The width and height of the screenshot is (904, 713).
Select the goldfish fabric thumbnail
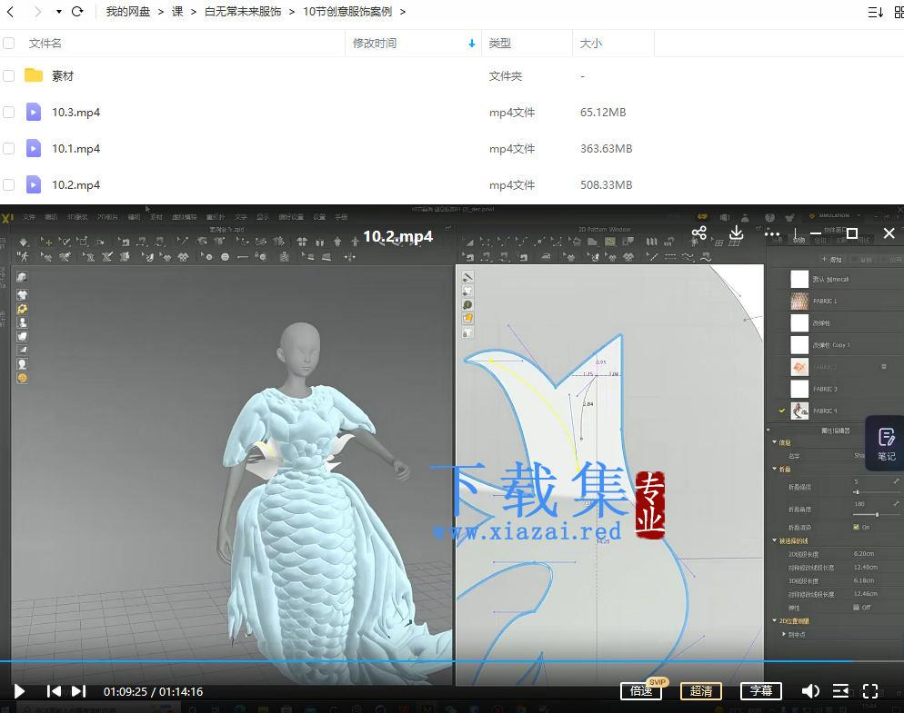point(799,367)
